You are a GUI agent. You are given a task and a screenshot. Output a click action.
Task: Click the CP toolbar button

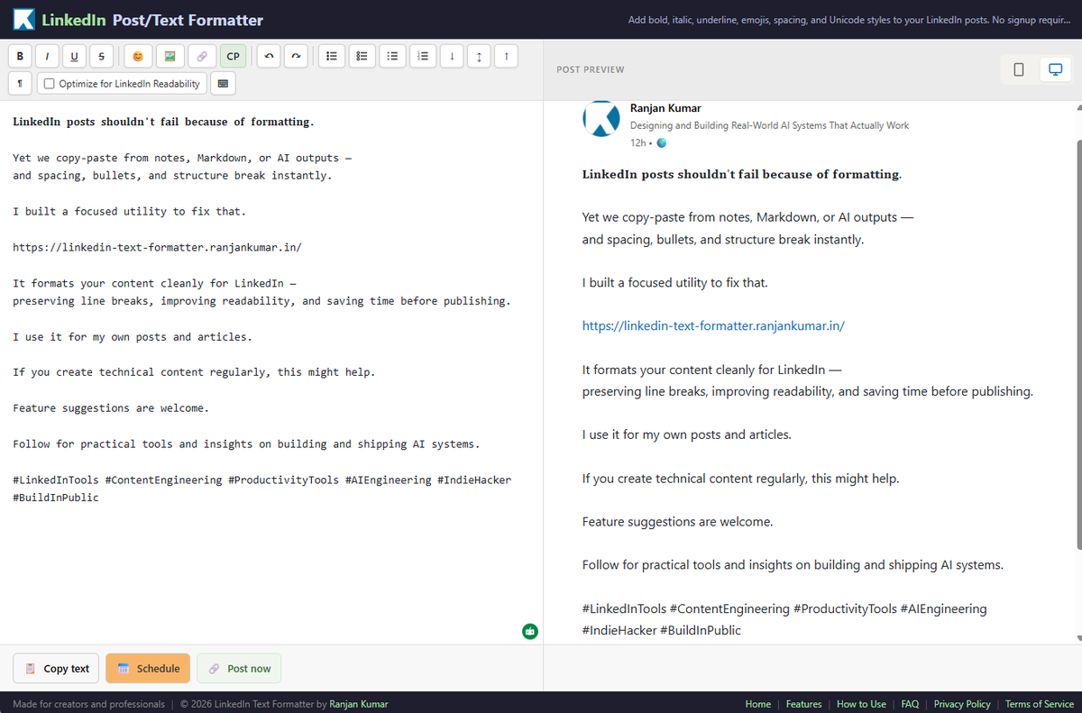tap(233, 56)
